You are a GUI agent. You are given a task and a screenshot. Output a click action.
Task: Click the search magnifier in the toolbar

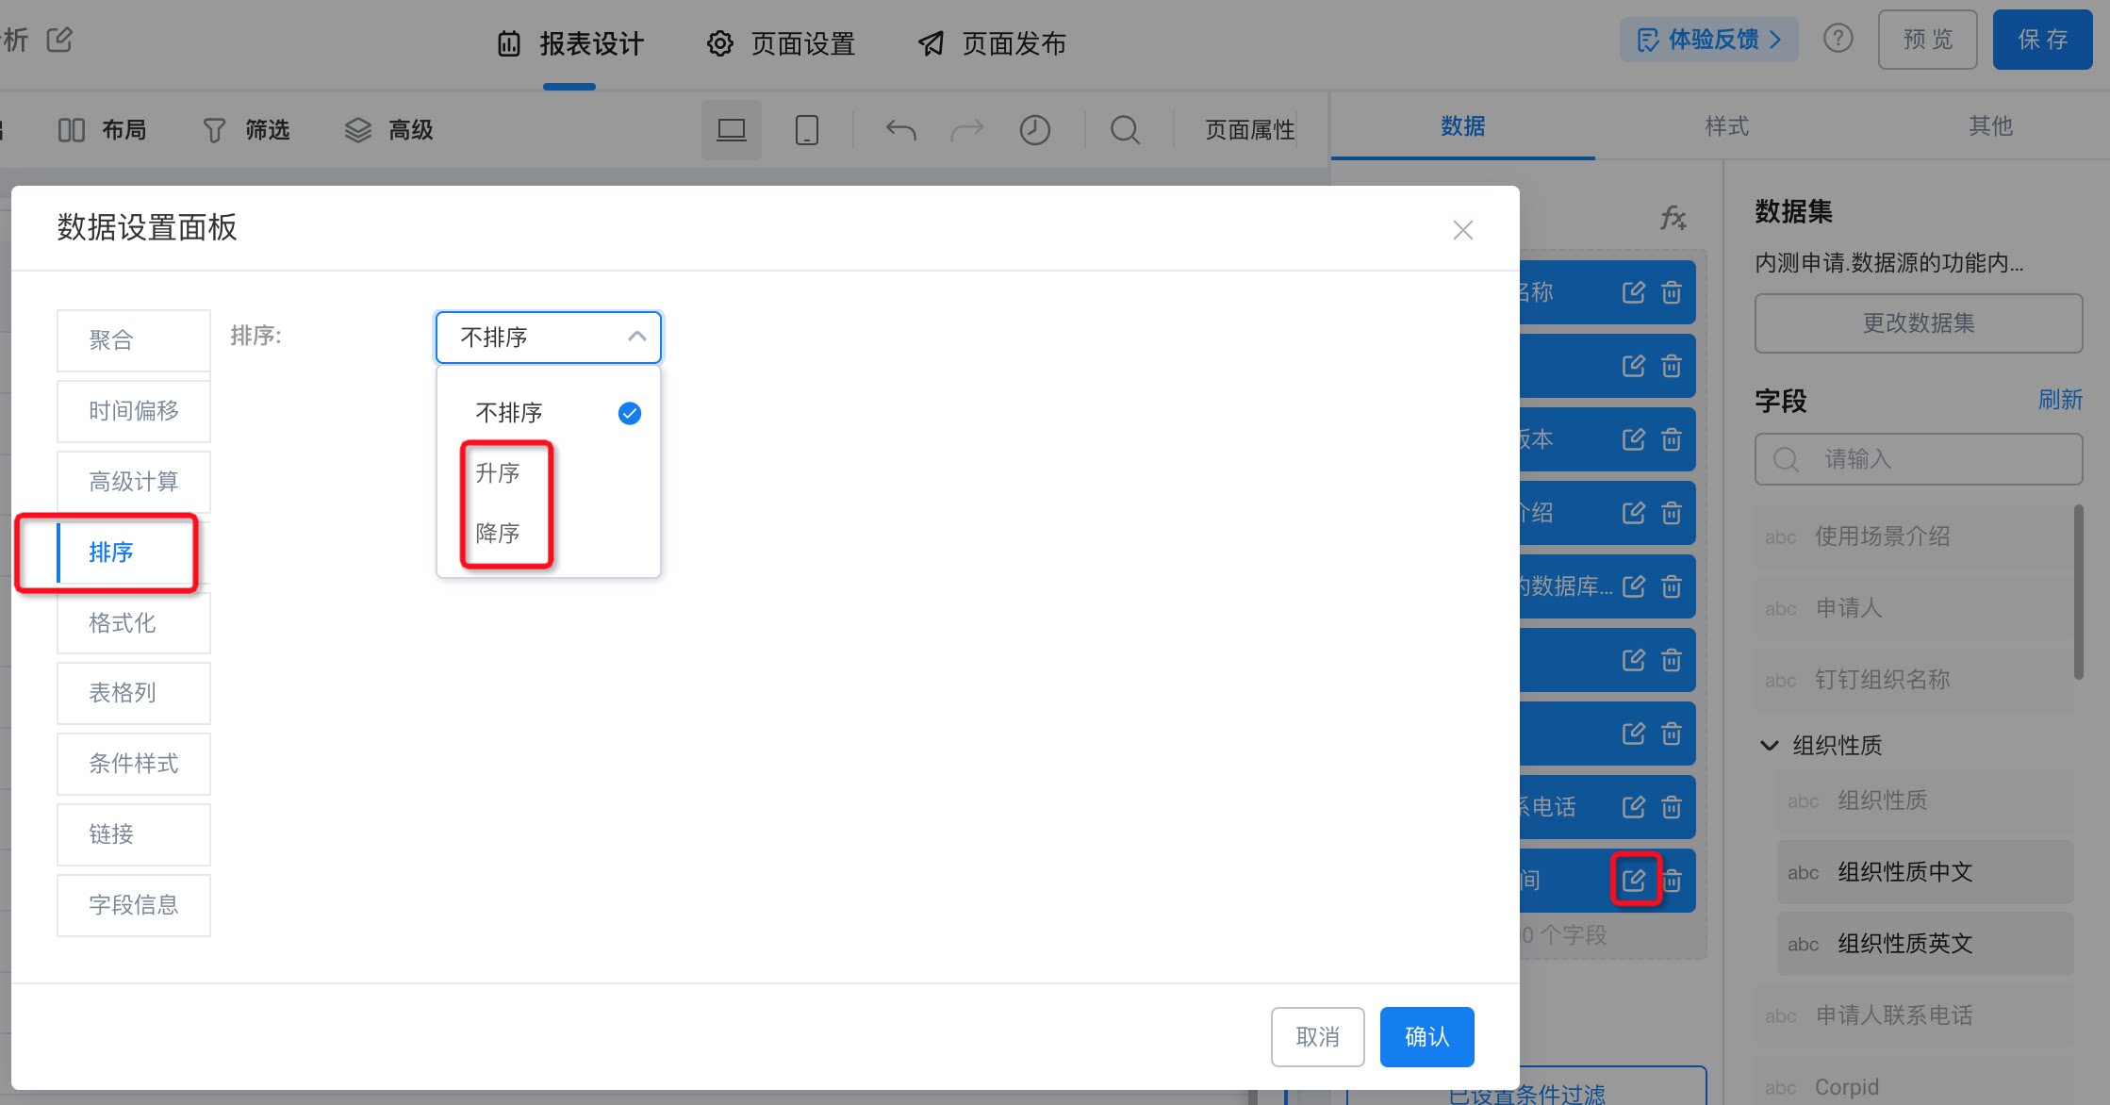(x=1125, y=129)
